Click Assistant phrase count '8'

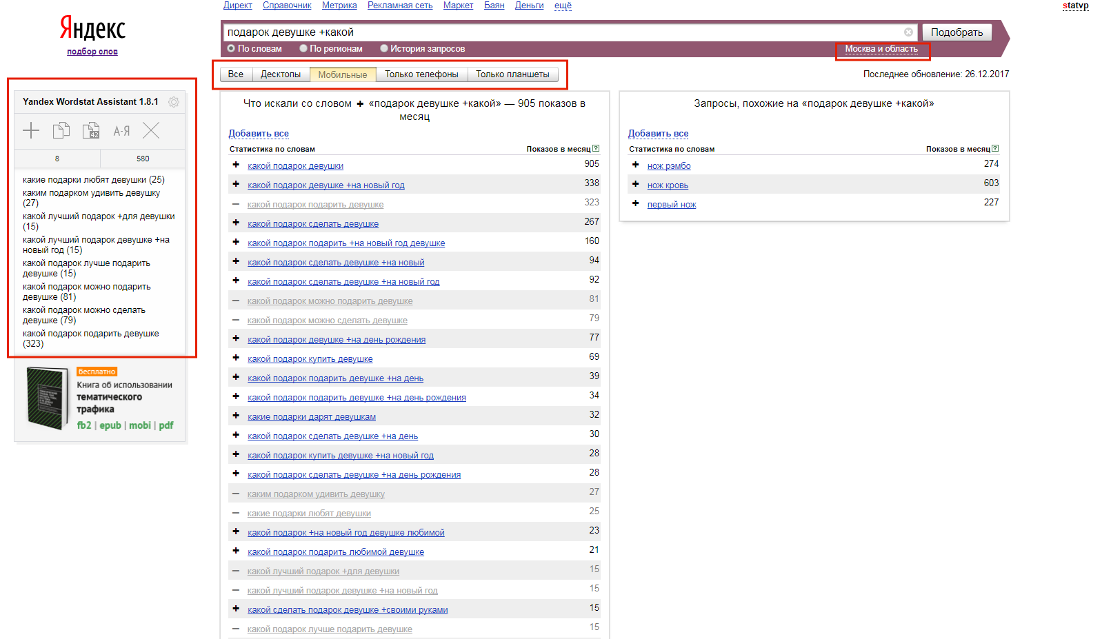click(x=57, y=159)
